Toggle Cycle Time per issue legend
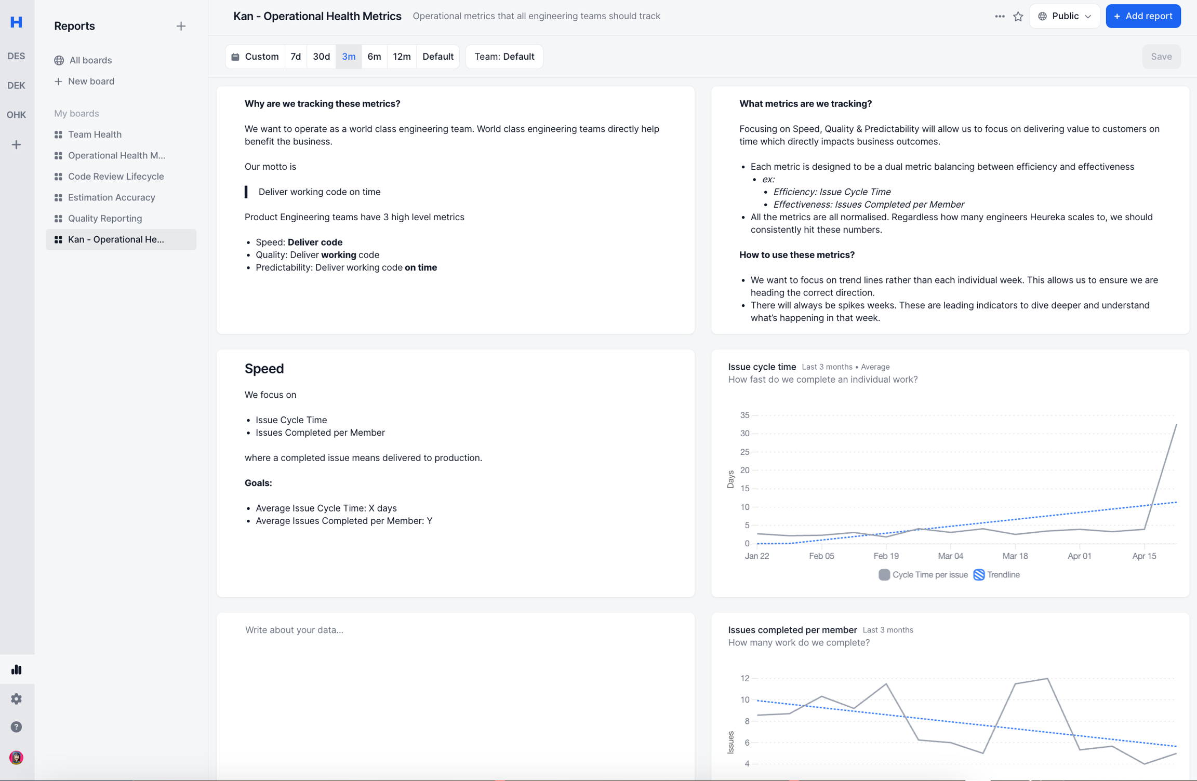This screenshot has width=1197, height=781. (x=923, y=574)
